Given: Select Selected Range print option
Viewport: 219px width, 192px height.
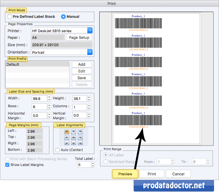Looking at the screenshot, I should (x=106, y=162).
